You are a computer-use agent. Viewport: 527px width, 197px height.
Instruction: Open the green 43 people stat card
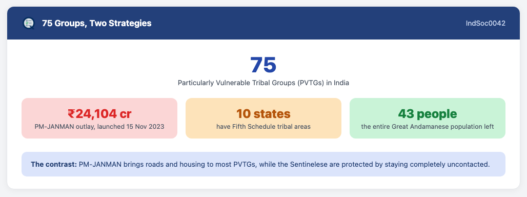(x=428, y=119)
